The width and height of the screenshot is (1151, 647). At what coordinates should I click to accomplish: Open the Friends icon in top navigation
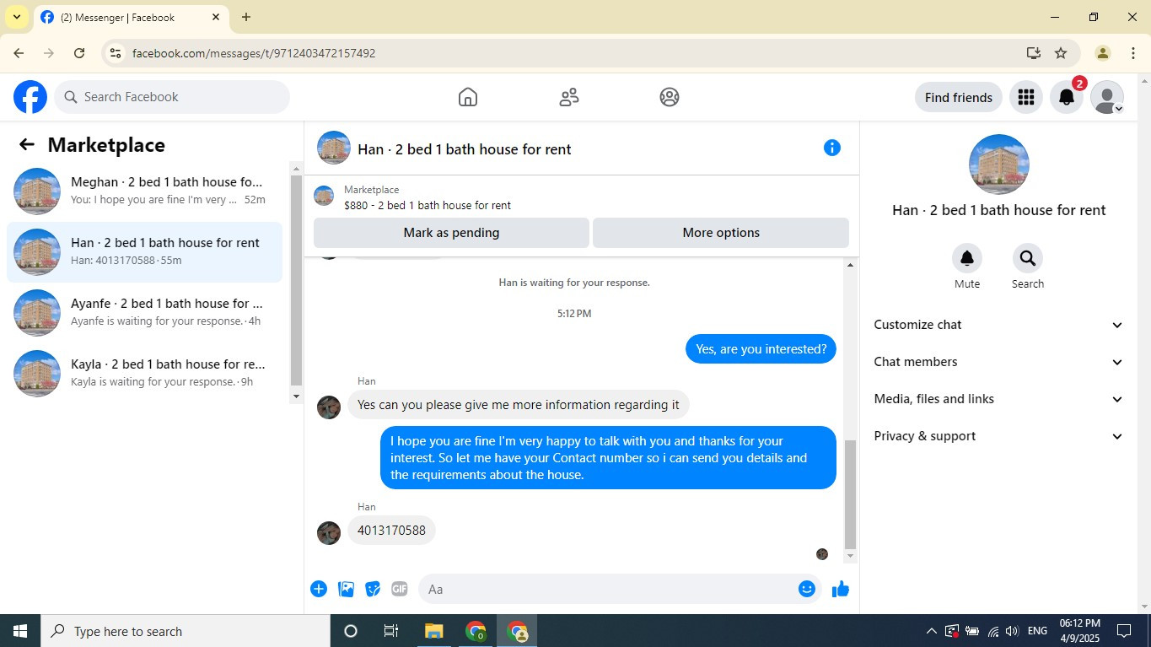(569, 97)
